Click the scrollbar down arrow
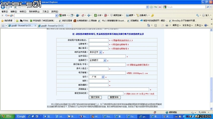The width and height of the screenshot is (213, 119). 211,109
